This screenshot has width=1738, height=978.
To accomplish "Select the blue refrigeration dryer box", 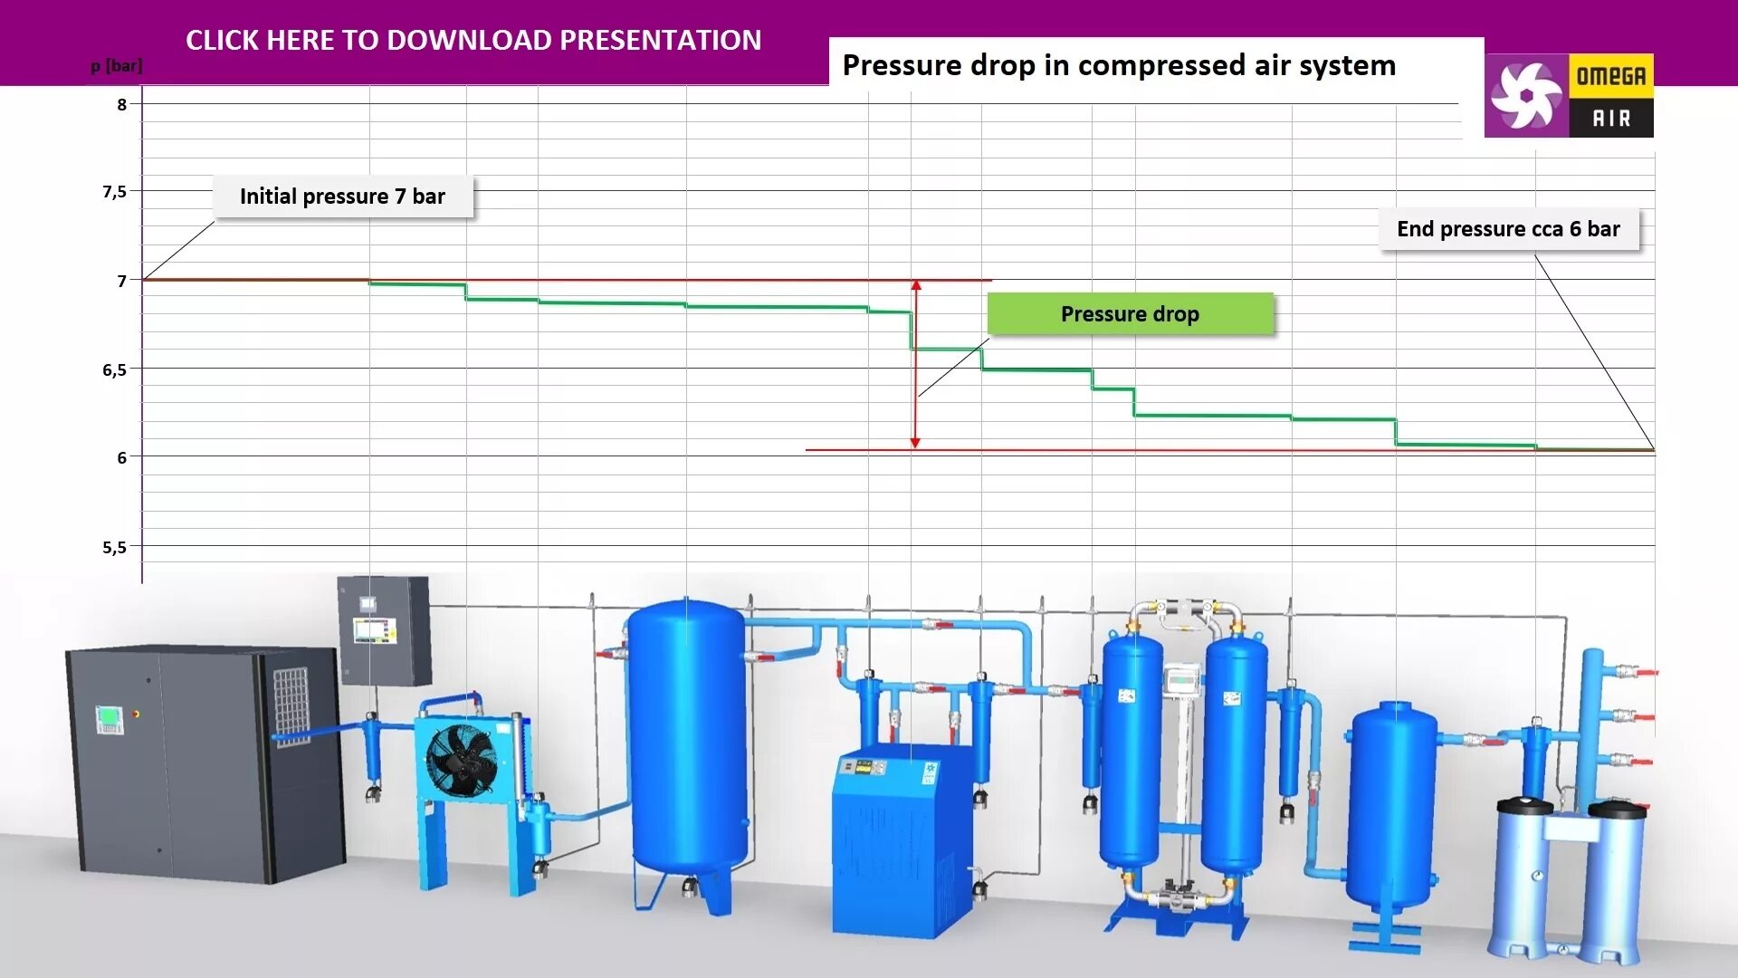I will tap(902, 839).
